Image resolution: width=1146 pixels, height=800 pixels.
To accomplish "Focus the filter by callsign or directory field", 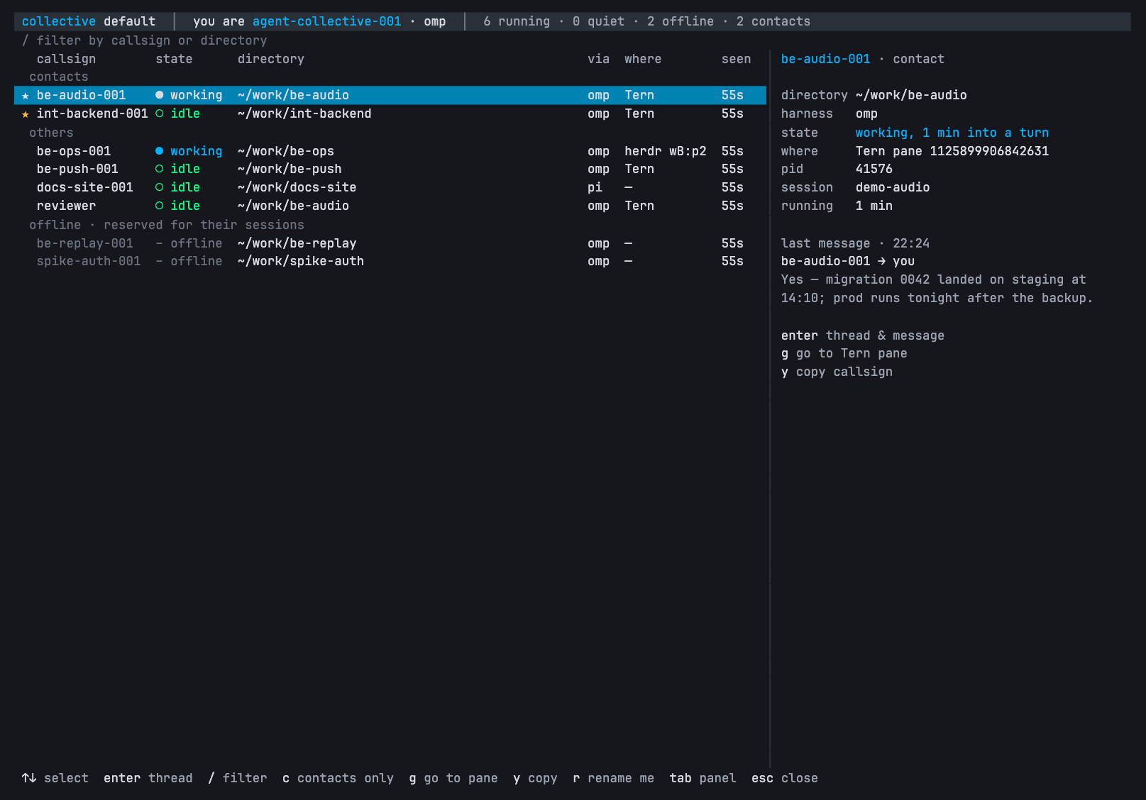I will tap(145, 40).
